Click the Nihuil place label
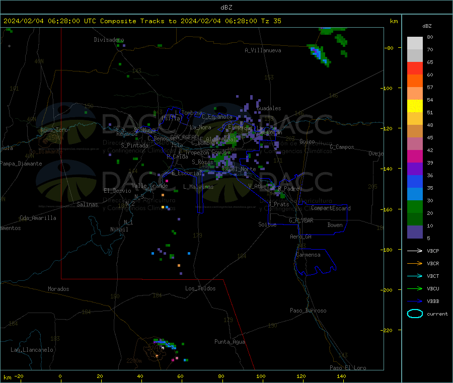 (x=119, y=229)
